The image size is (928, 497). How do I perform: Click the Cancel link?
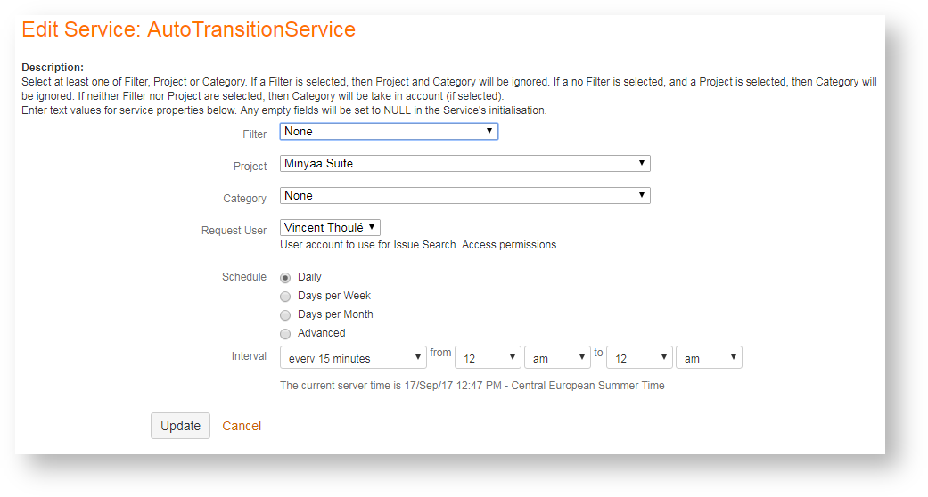point(242,426)
